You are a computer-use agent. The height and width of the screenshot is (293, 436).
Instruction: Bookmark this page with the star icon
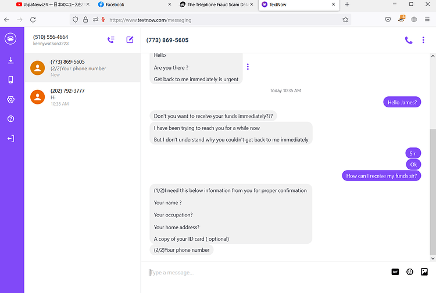tap(345, 20)
